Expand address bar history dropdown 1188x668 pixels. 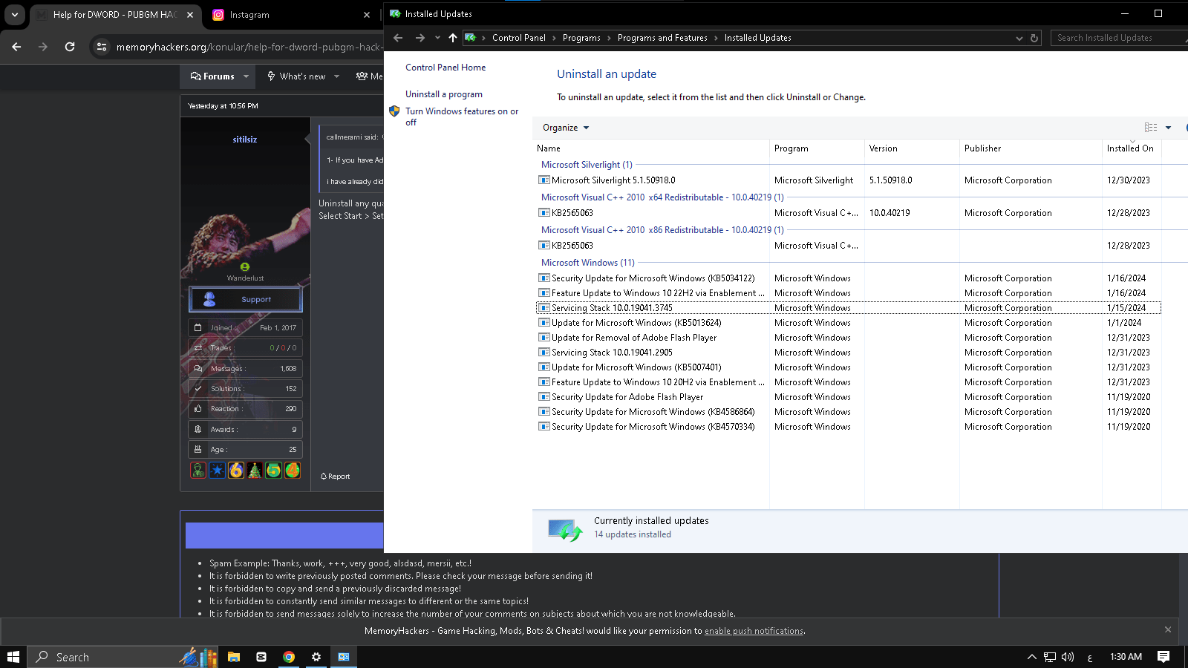[1019, 38]
